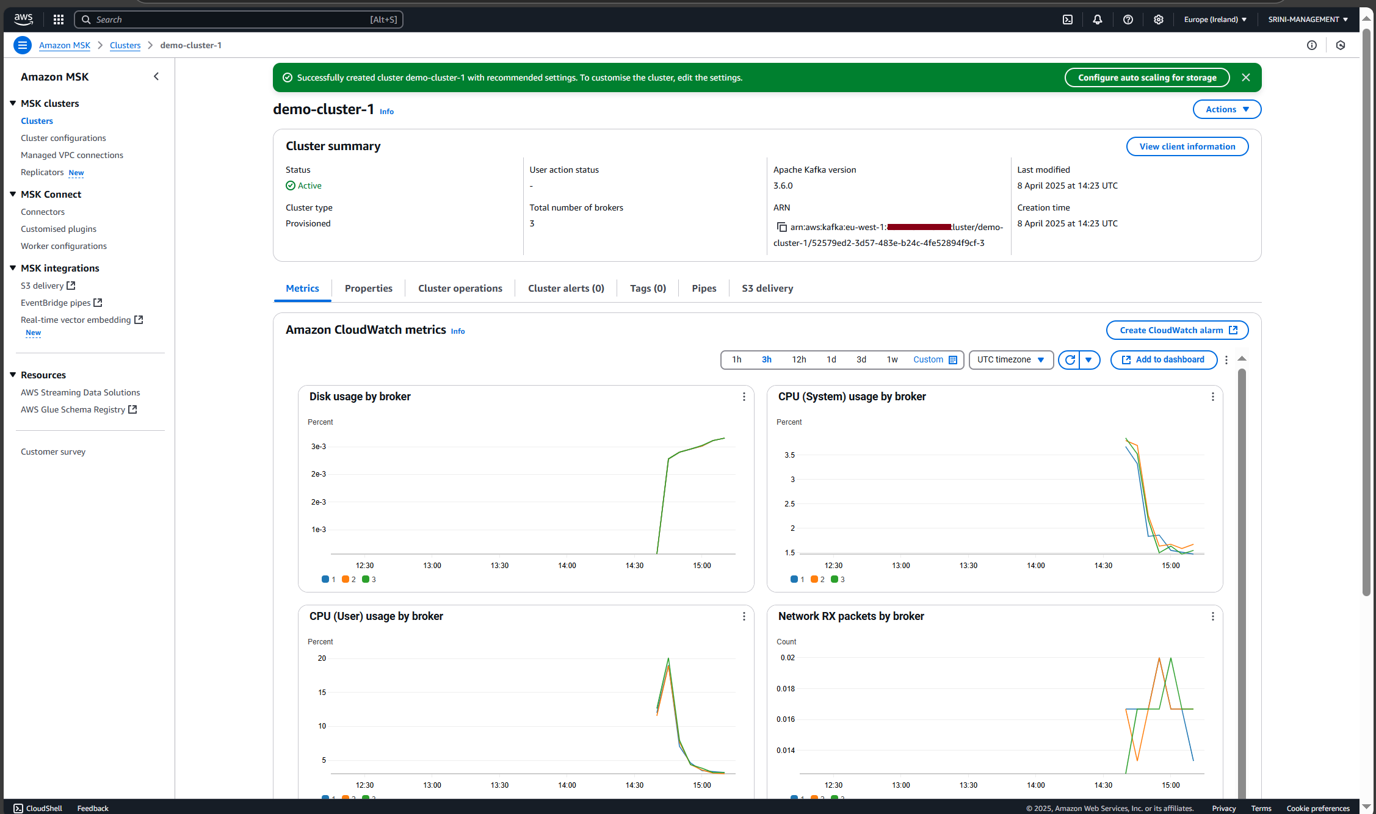Open CloudShell in the footer
The image size is (1376, 814).
tap(38, 808)
